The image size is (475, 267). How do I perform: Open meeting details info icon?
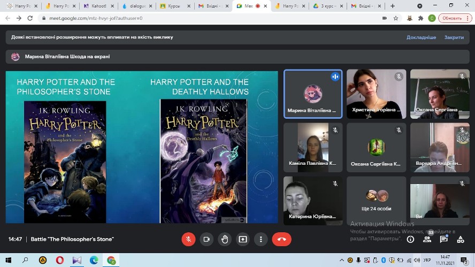410,239
